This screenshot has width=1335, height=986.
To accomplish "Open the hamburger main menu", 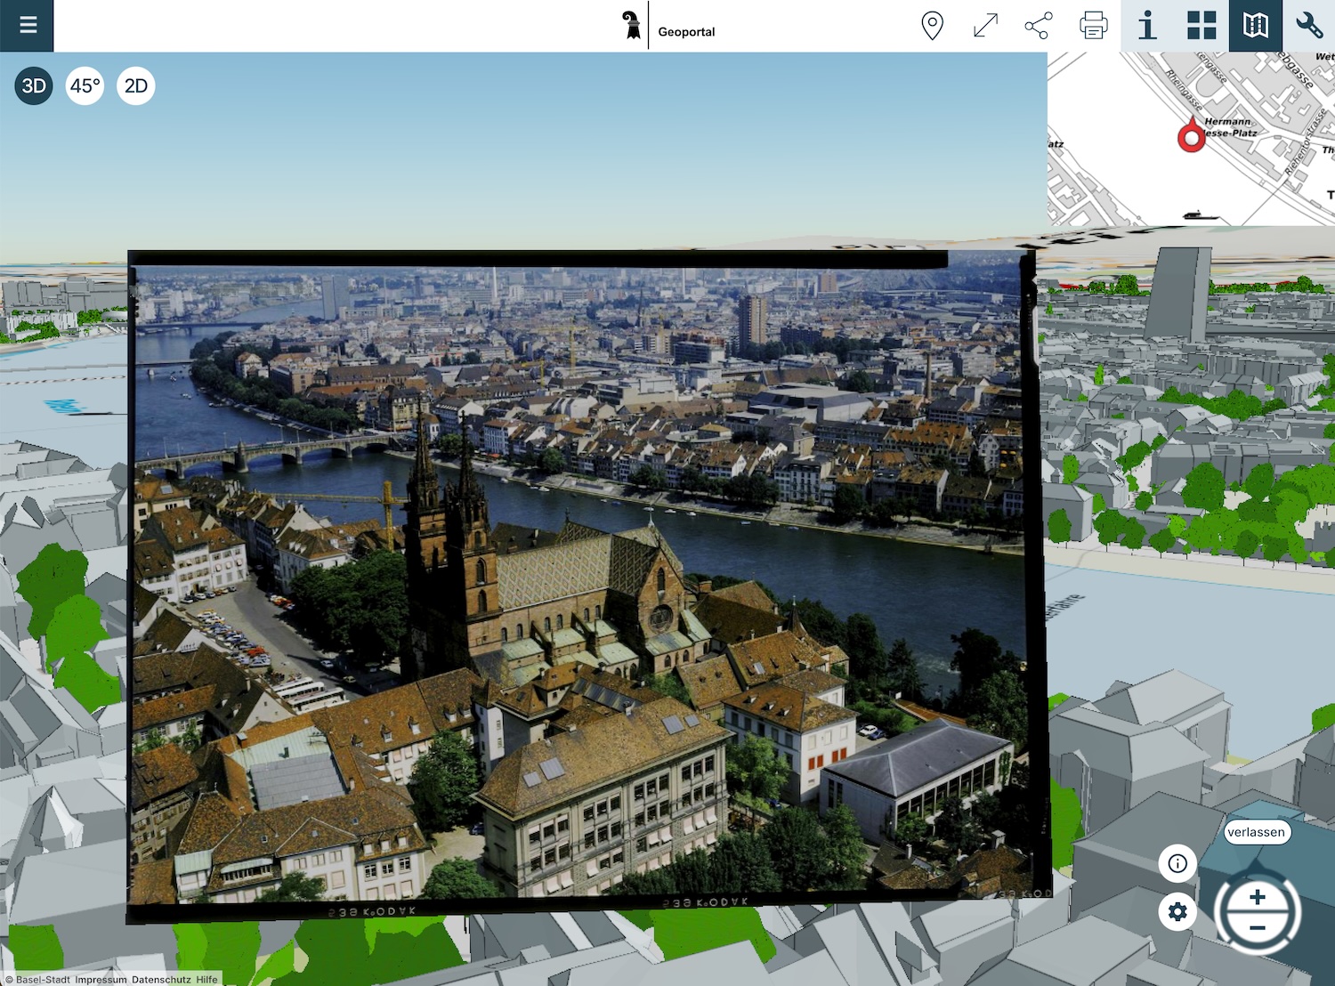I will [x=28, y=25].
